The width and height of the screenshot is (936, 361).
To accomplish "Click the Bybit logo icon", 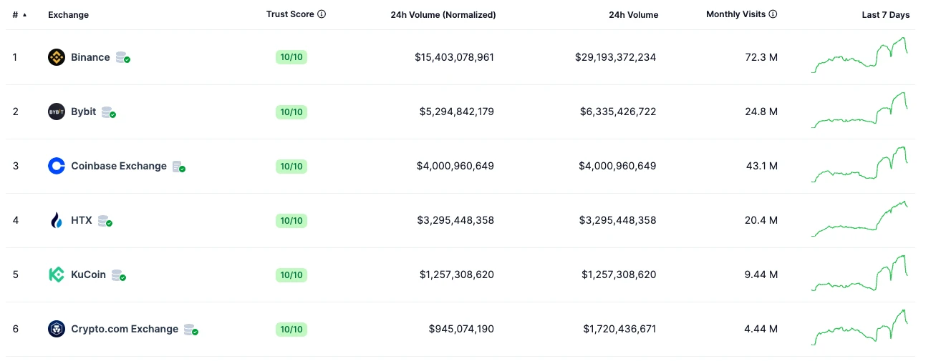I will click(57, 112).
